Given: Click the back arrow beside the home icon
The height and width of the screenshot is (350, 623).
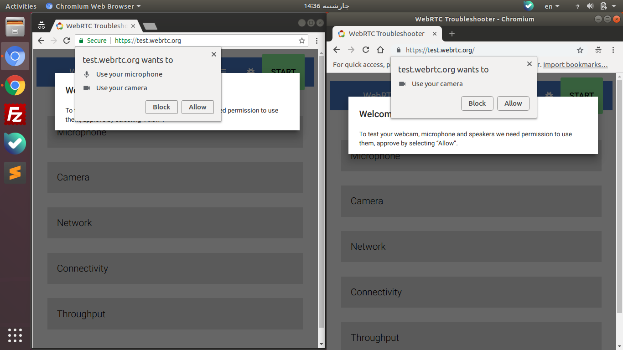Looking at the screenshot, I should coord(337,50).
